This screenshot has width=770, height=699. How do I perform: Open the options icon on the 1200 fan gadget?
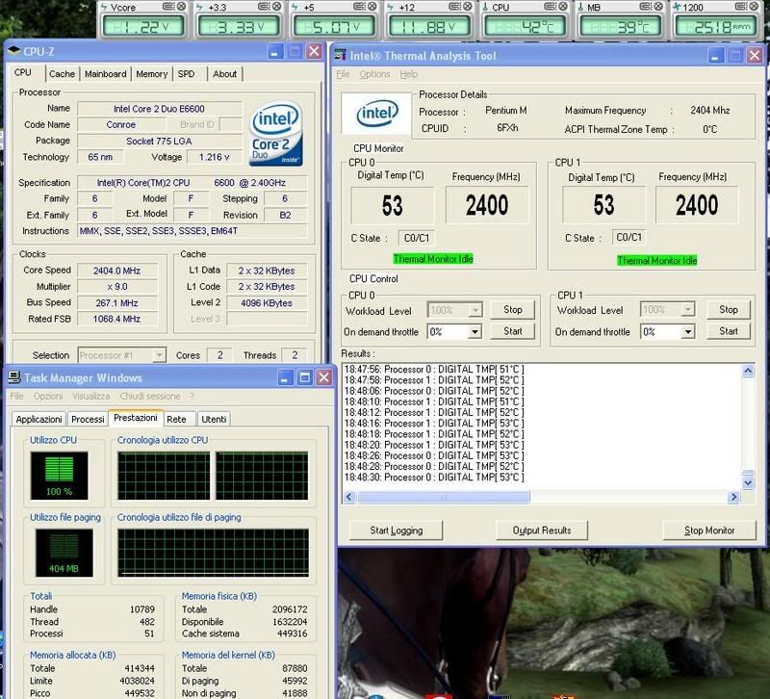tap(740, 7)
